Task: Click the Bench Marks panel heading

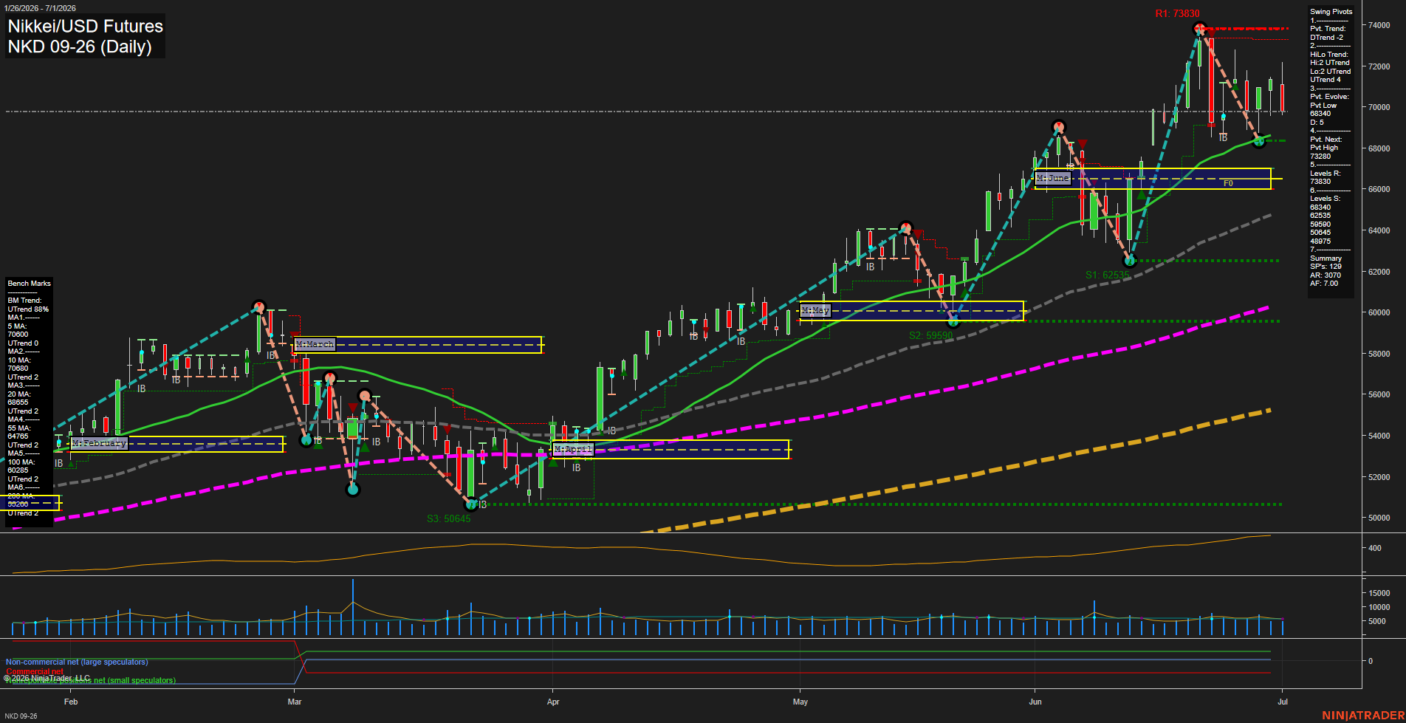Action: click(x=29, y=284)
